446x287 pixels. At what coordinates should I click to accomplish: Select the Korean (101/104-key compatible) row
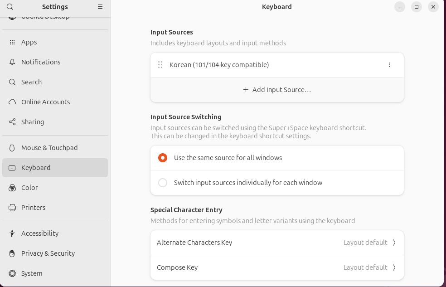coord(277,65)
